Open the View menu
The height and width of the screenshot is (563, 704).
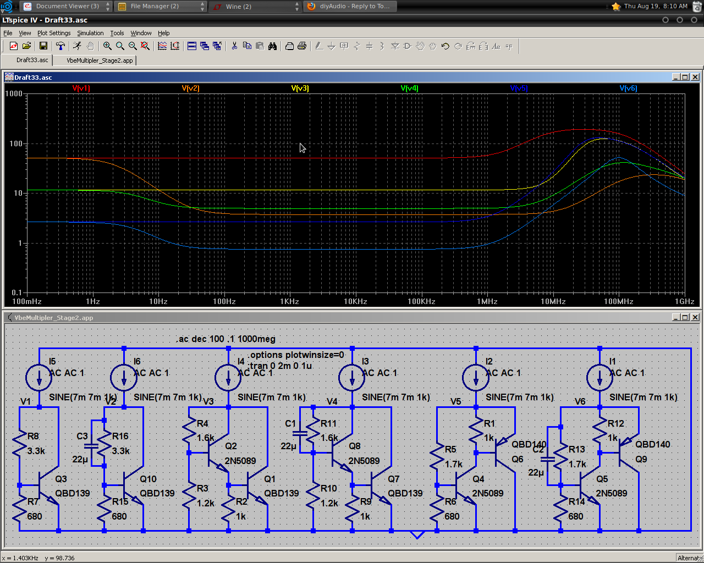pyautogui.click(x=25, y=33)
